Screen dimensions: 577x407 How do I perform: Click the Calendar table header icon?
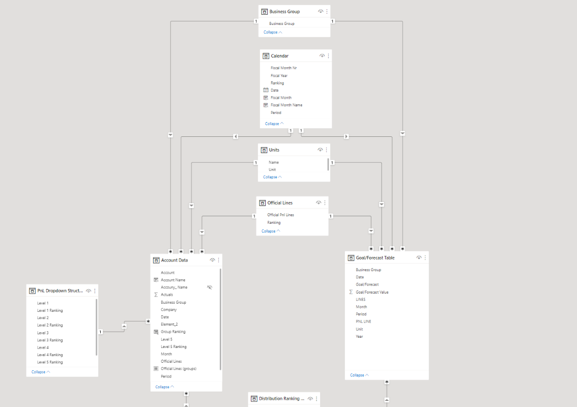click(x=266, y=56)
